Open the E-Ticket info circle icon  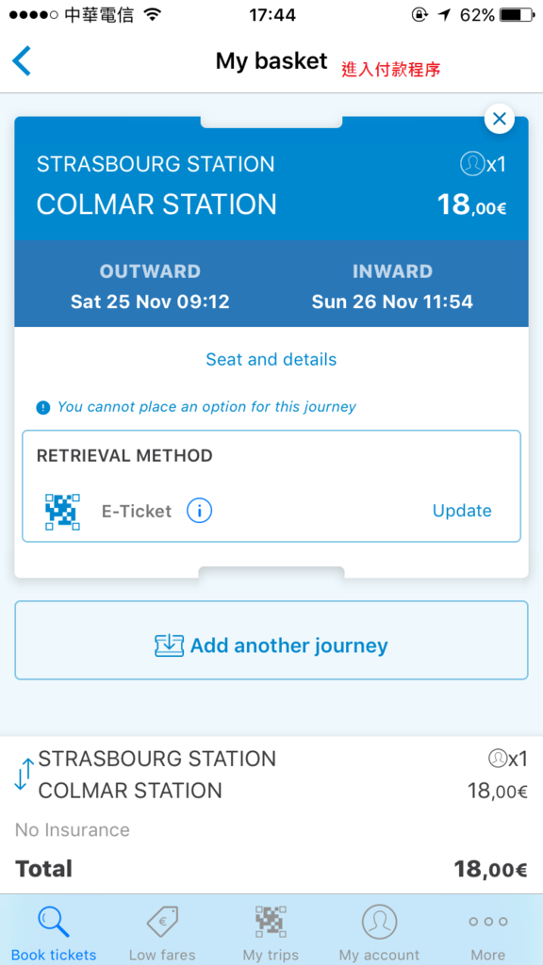click(200, 510)
